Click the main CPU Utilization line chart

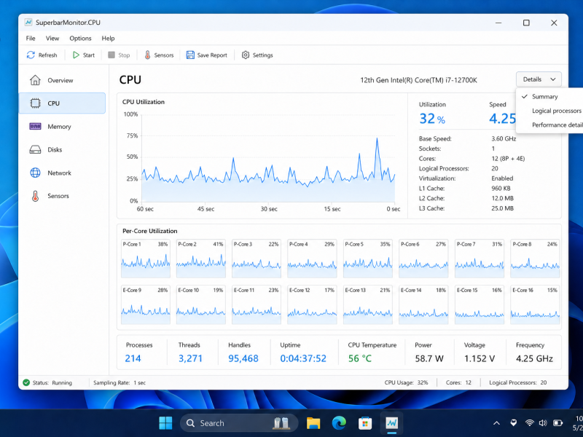pos(268,157)
